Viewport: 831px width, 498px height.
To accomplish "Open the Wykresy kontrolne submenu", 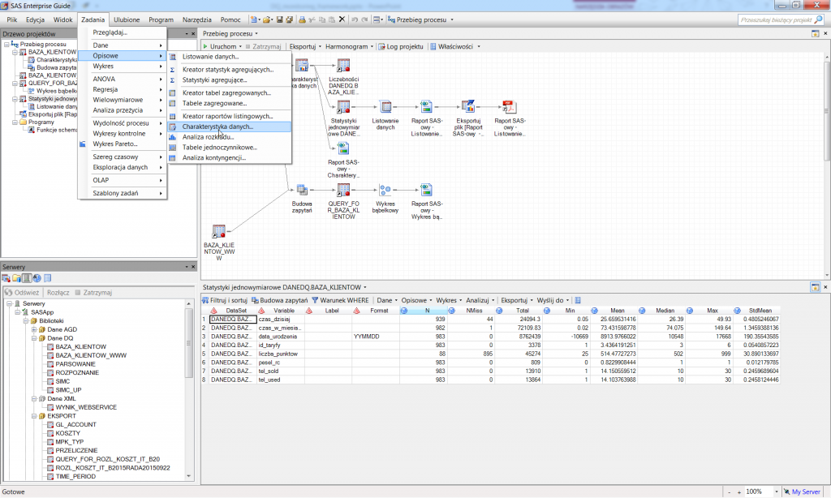I will (123, 134).
